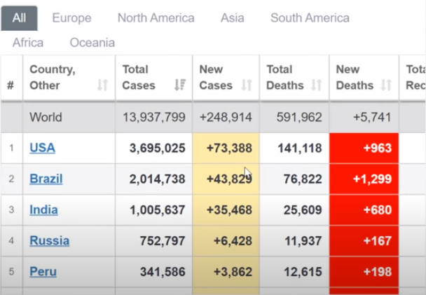Select Peru new deaths +198 cell
Viewport: 426px width, 295px height.
click(x=364, y=272)
